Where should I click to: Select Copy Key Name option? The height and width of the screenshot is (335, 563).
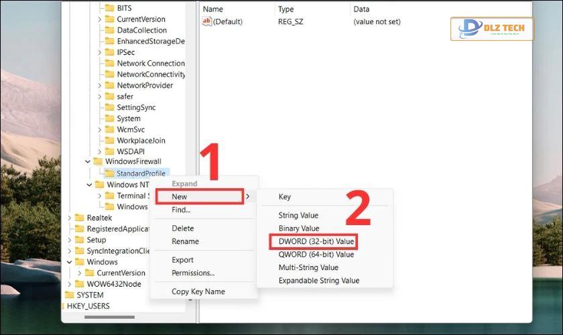click(198, 291)
